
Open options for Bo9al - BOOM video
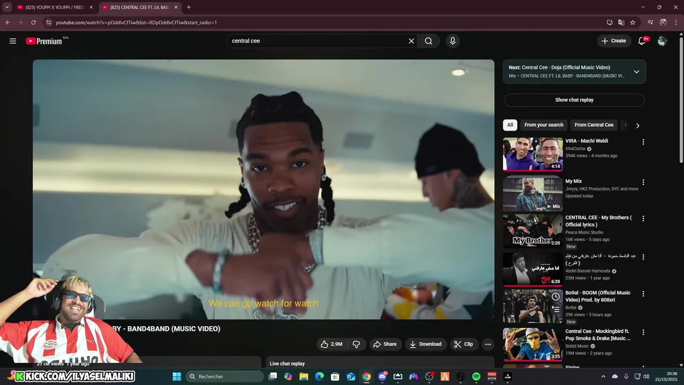pos(643,294)
